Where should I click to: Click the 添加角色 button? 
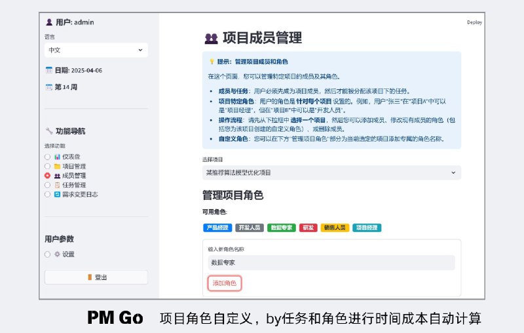point(224,283)
